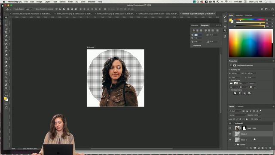
Task: Click left align text icon in Paragraph panel
Action: point(194,31)
